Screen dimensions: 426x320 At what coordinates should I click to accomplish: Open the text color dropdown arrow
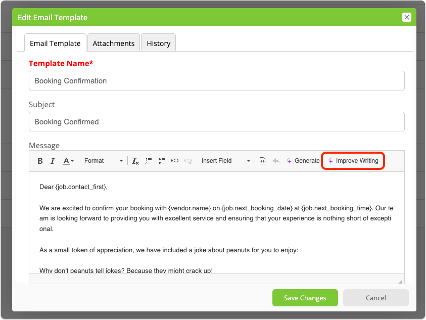(x=73, y=161)
